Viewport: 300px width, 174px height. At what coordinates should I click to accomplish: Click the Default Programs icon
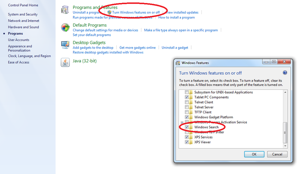coord(65,28)
